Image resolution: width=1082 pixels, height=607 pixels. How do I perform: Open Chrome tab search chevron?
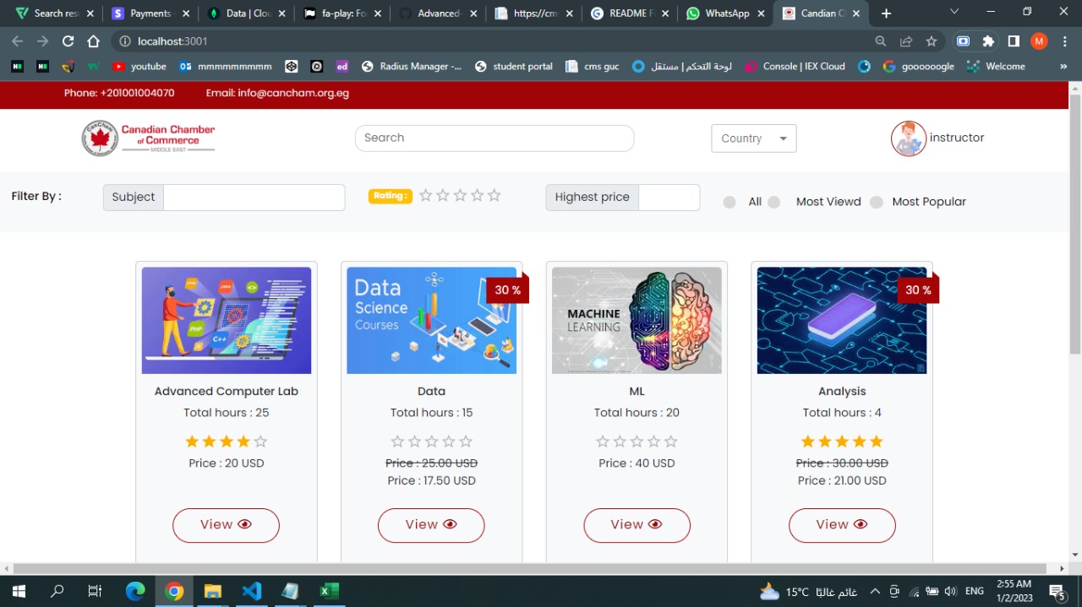click(954, 12)
